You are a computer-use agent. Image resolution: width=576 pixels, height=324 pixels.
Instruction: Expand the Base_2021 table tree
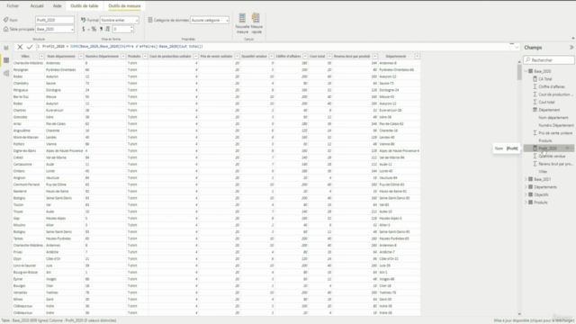pyautogui.click(x=526, y=179)
